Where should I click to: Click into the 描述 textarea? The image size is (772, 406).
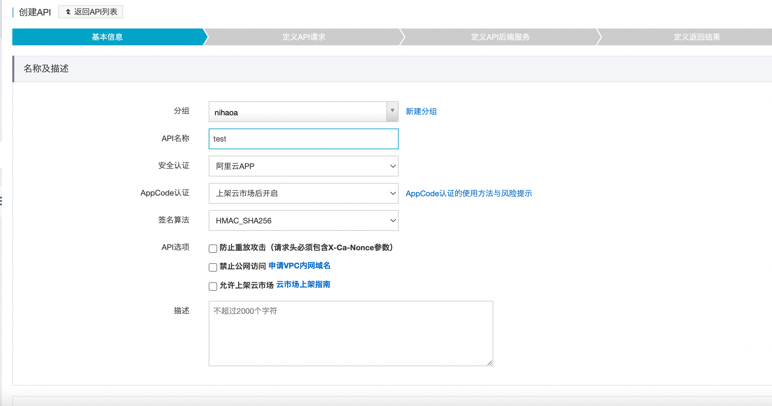pos(351,333)
